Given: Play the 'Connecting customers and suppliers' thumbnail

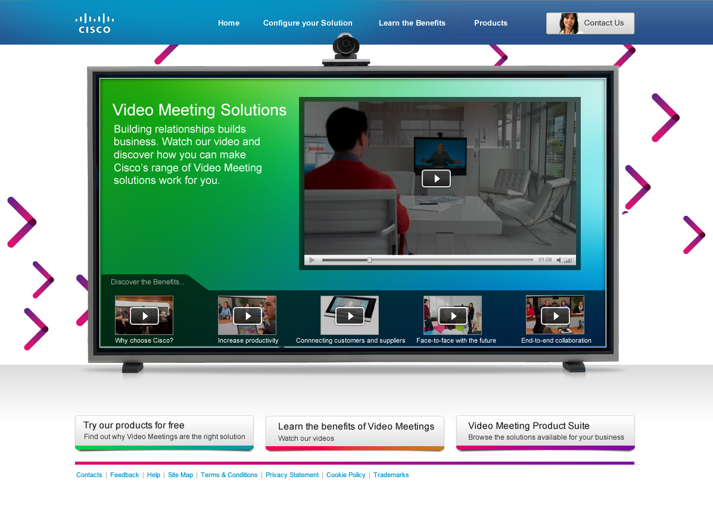Looking at the screenshot, I should [350, 315].
